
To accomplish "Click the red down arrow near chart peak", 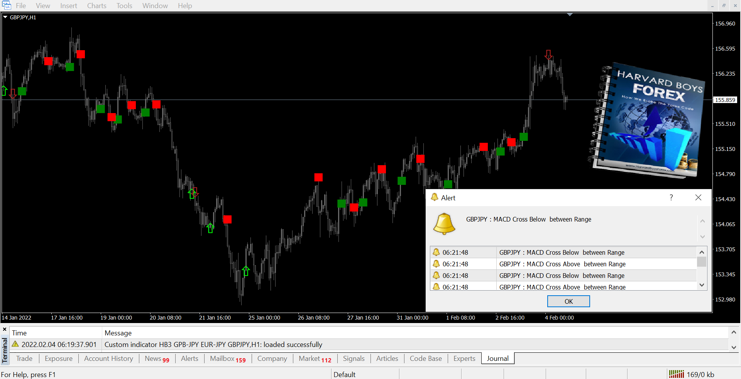I will [x=548, y=55].
